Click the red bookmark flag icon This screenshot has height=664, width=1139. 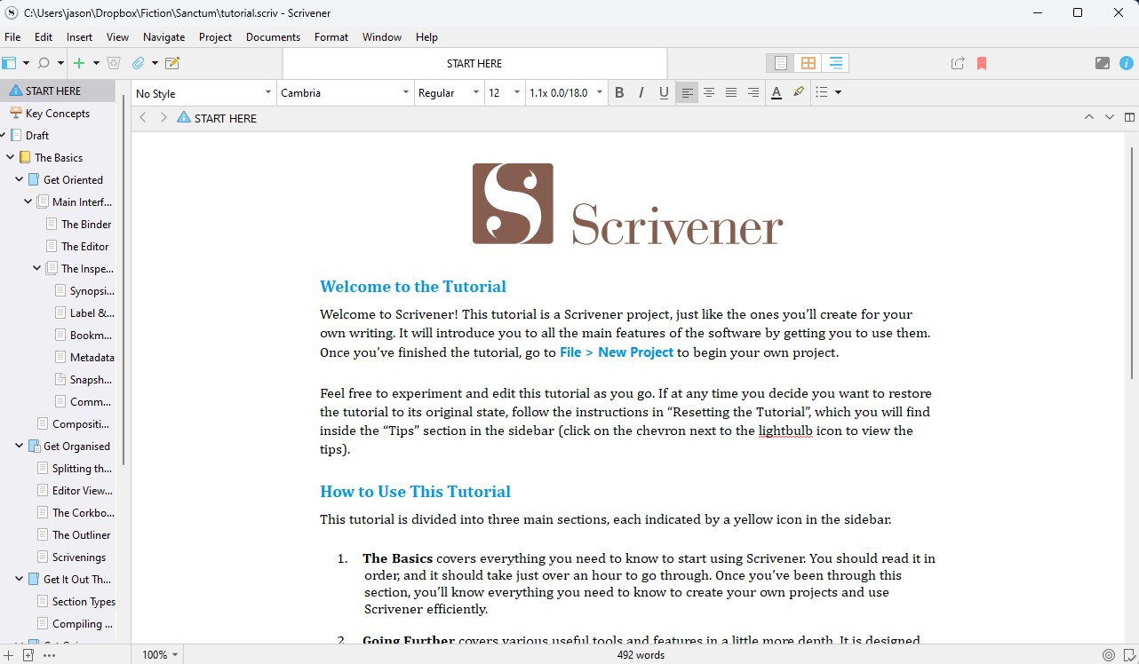click(982, 63)
